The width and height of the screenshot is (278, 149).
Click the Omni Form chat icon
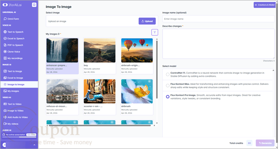click(x=5, y=19)
